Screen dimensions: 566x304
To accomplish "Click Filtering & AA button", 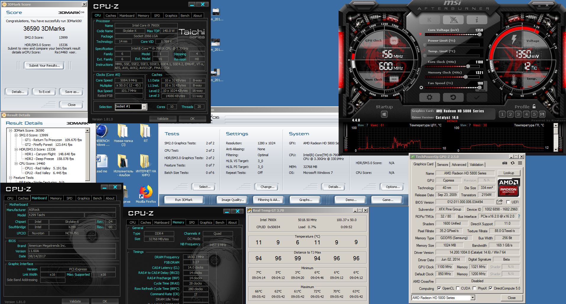I will tap(269, 200).
